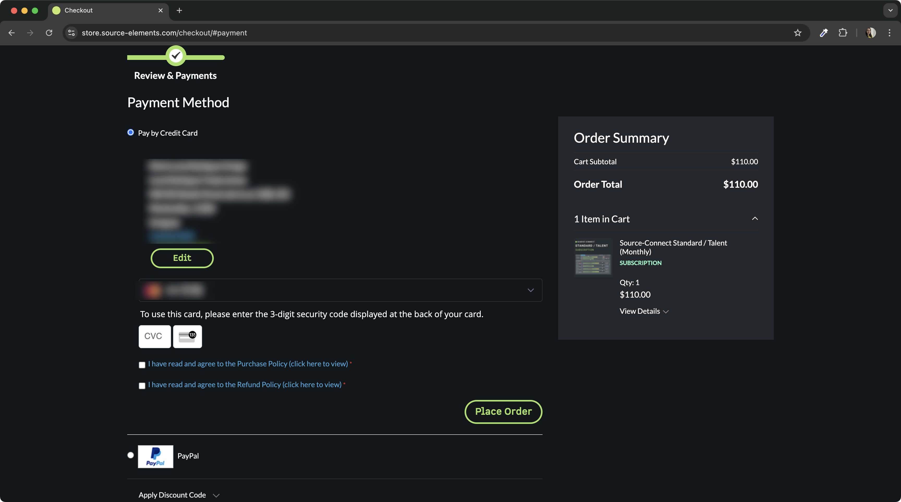Screen dimensions: 901x502
Task: Click into the CVC input field
Action: coord(155,336)
